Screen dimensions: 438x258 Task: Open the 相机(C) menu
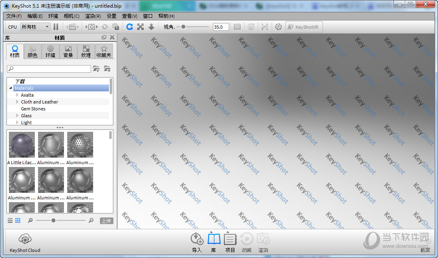(x=72, y=16)
